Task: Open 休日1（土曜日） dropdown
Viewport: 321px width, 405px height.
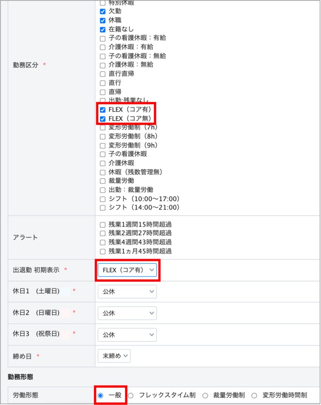Action: click(127, 291)
